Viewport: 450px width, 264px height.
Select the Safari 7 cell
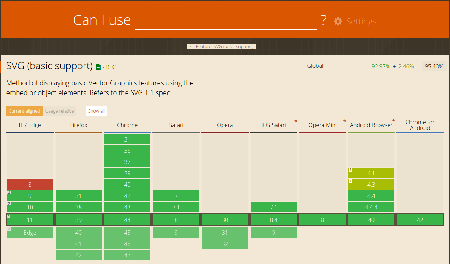[176, 196]
